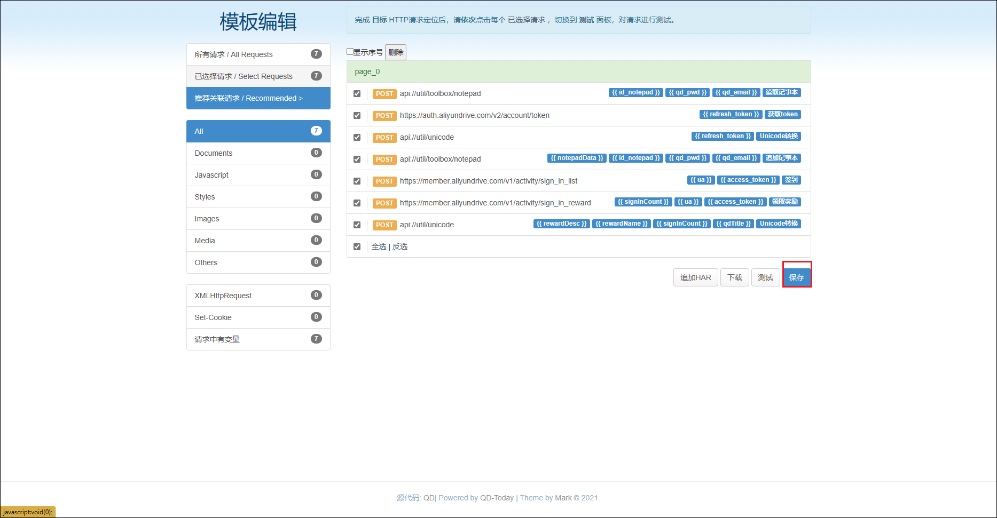Image resolution: width=997 pixels, height=518 pixels.
Task: Open the QD-Today footer link
Action: tap(497, 498)
